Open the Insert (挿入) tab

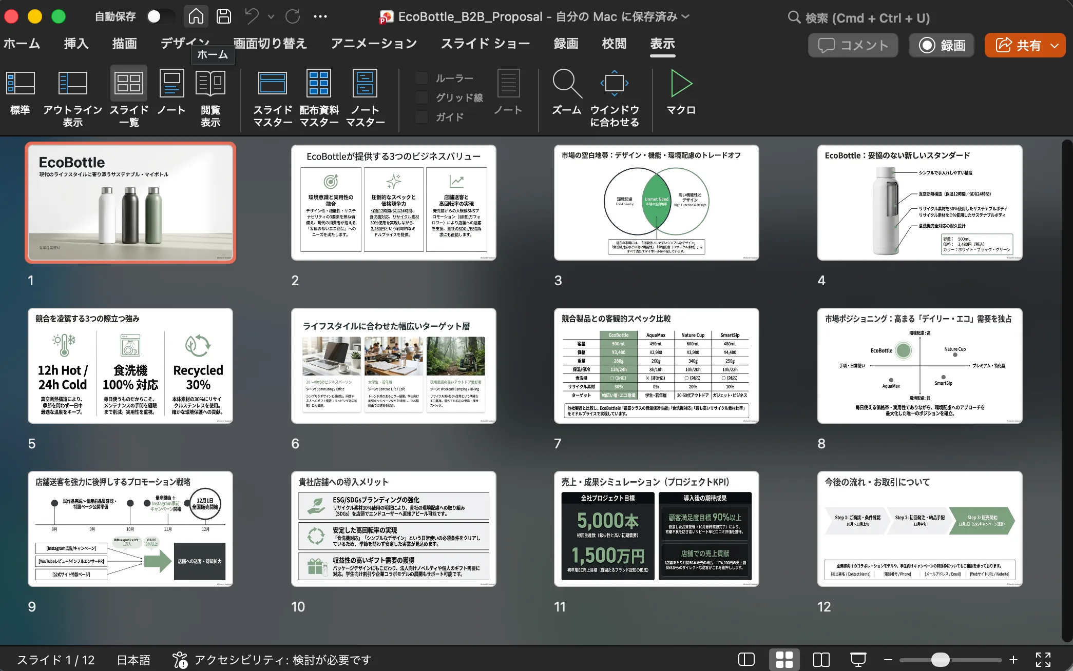pyautogui.click(x=76, y=44)
